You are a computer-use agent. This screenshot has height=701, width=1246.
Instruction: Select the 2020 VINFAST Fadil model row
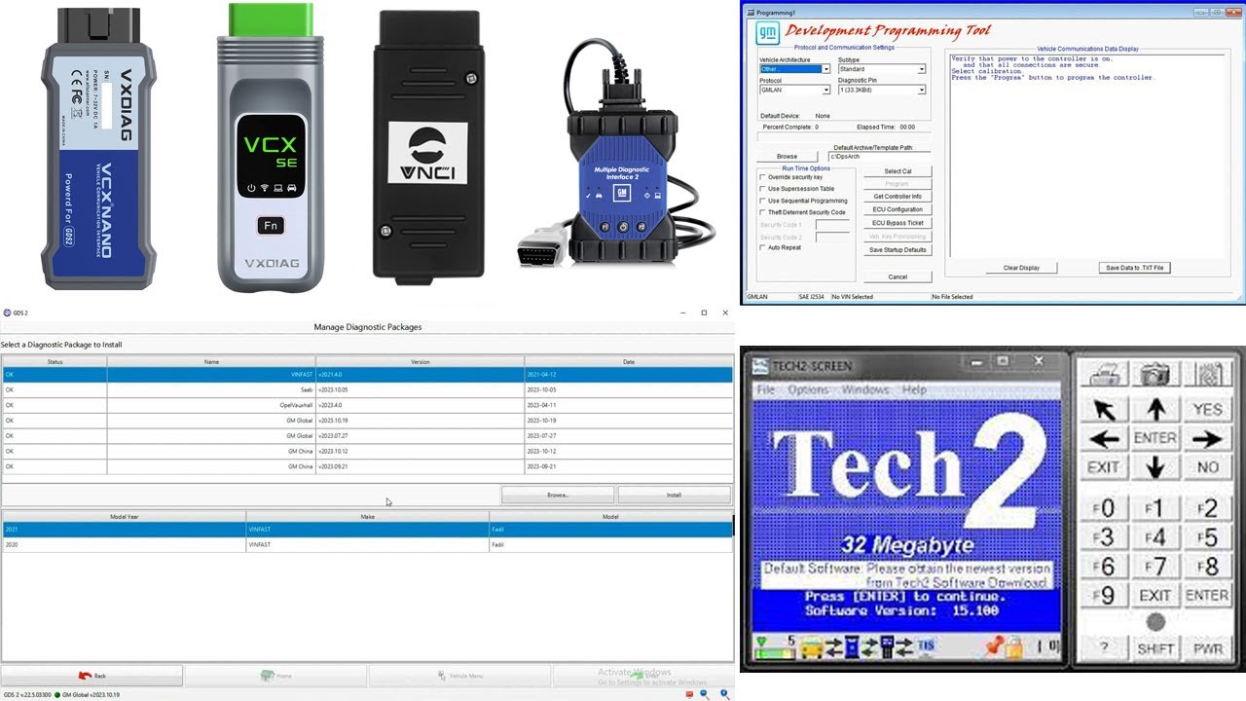[x=367, y=545]
